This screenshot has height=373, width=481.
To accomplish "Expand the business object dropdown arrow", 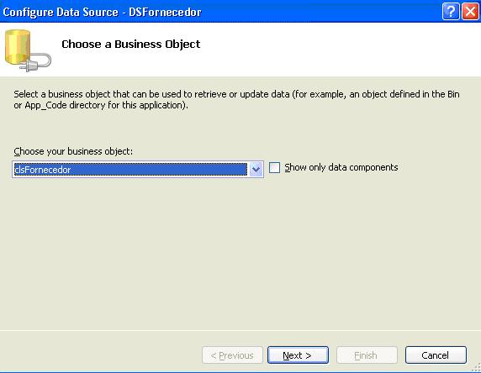I will point(256,169).
